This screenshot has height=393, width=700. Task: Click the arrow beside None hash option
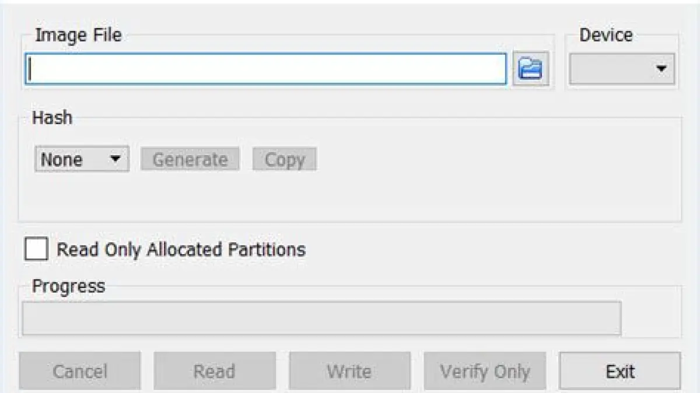[116, 159]
